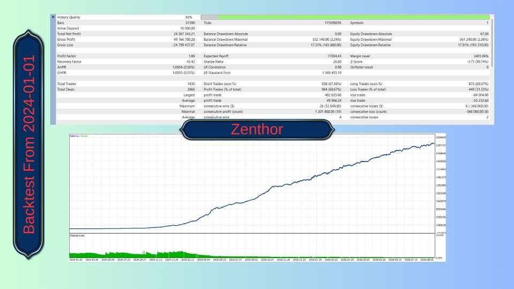Select the 'Total Net Profit' label
514x289 pixels.
[69, 34]
